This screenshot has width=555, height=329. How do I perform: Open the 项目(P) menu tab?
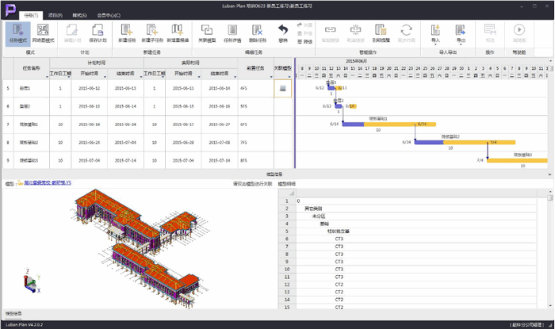click(55, 14)
